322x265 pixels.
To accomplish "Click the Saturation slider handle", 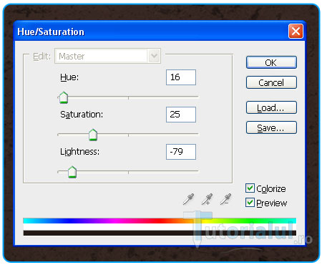I will 93,135.
